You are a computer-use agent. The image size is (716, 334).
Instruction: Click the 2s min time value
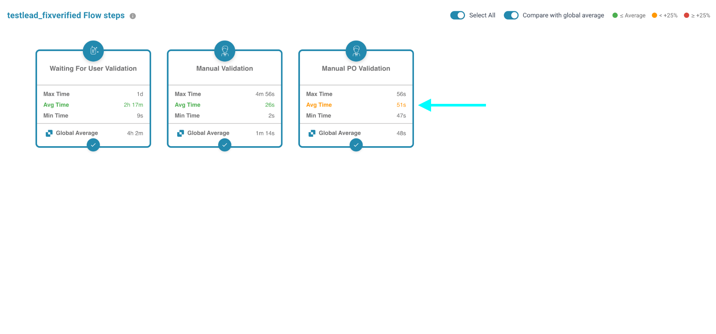(x=272, y=116)
